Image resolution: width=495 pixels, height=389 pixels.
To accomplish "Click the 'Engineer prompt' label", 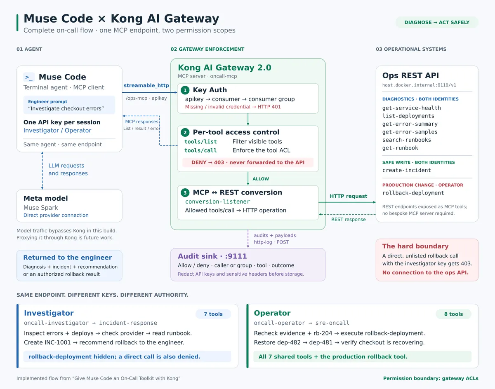I will point(47,101).
